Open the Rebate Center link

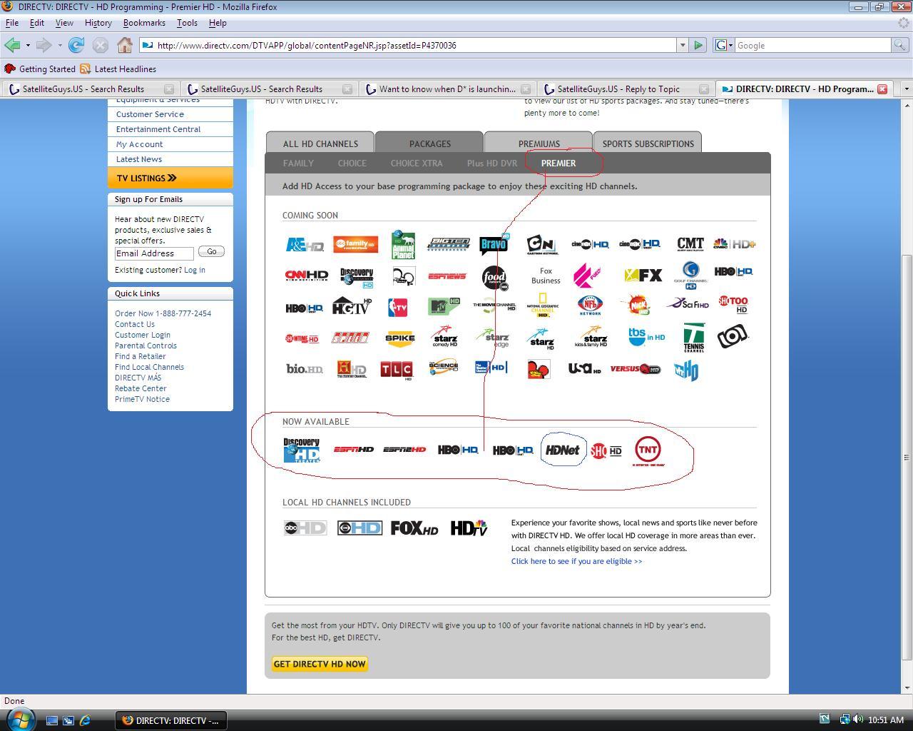pyautogui.click(x=141, y=388)
